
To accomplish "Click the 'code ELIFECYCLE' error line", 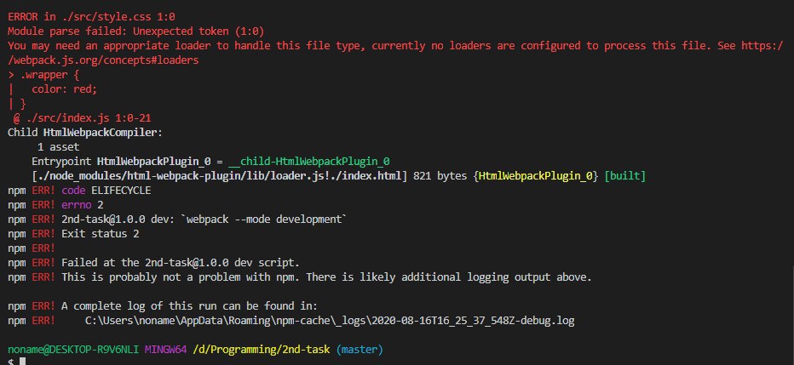I will (79, 191).
